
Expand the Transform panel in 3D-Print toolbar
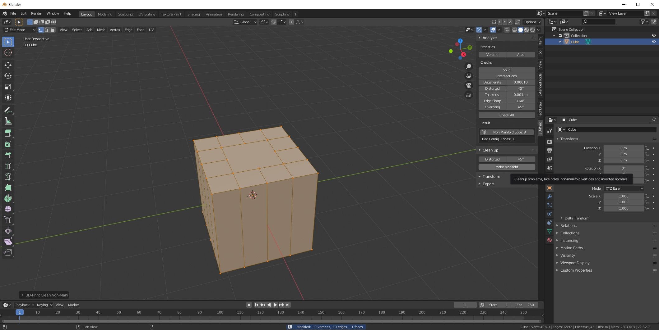490,176
